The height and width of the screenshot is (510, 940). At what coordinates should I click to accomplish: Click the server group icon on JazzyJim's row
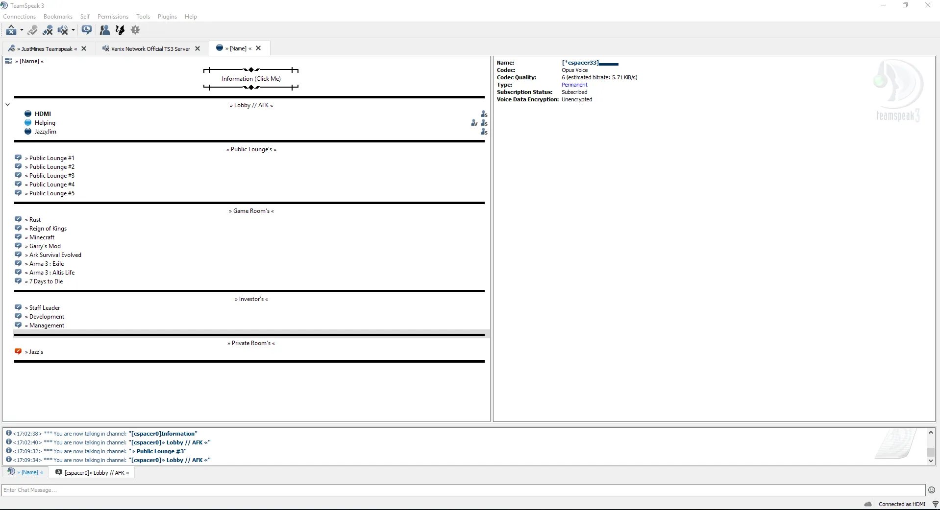pyautogui.click(x=484, y=132)
